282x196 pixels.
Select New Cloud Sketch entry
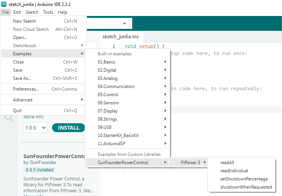[43, 29]
